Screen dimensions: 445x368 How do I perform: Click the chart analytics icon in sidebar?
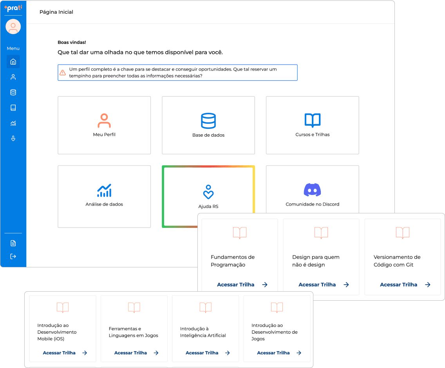13,123
